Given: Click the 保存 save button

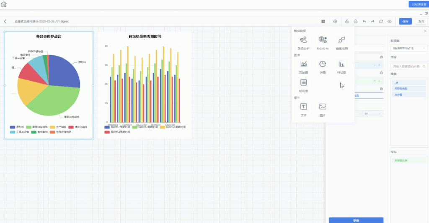Looking at the screenshot, I should tap(405, 21).
